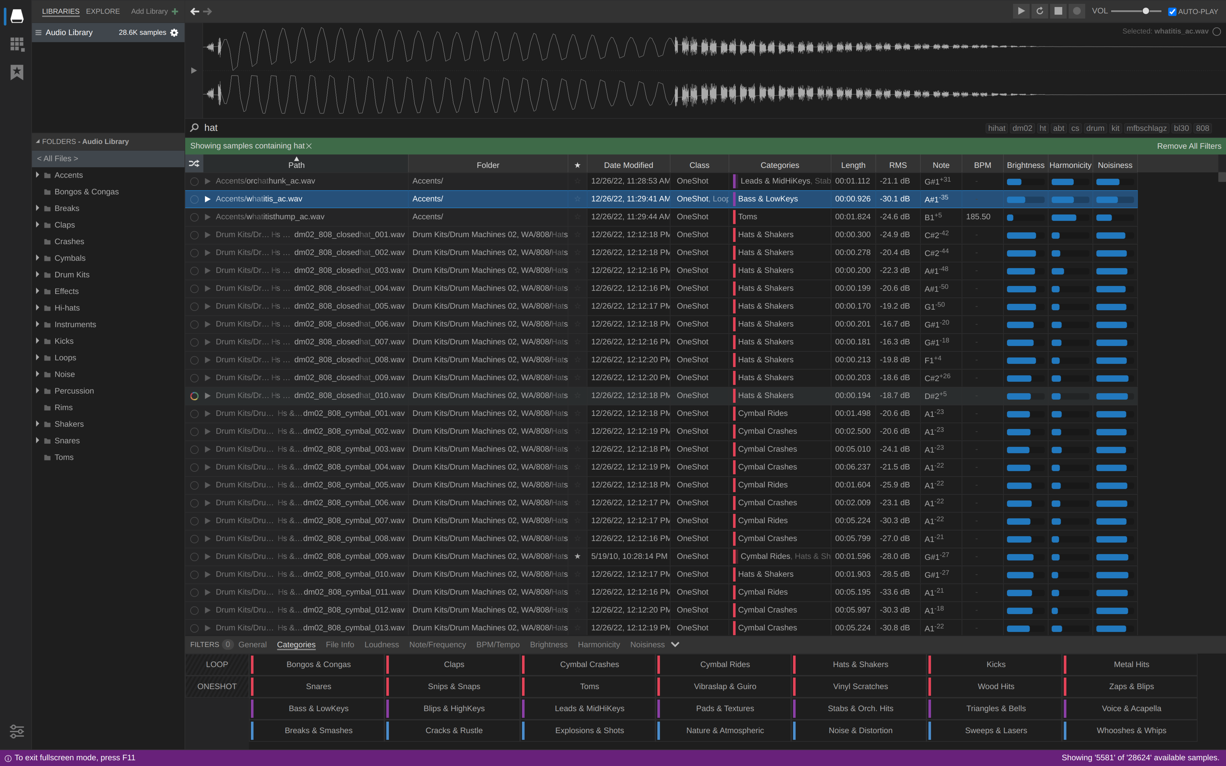Image resolution: width=1226 pixels, height=766 pixels.
Task: Mark dm02_808_closedhat_005.wav row circle
Action: tap(194, 306)
